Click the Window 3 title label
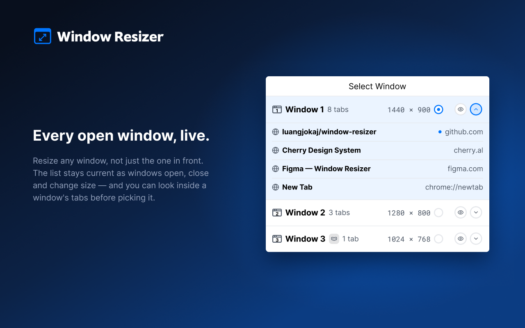525x328 pixels. [x=305, y=239]
